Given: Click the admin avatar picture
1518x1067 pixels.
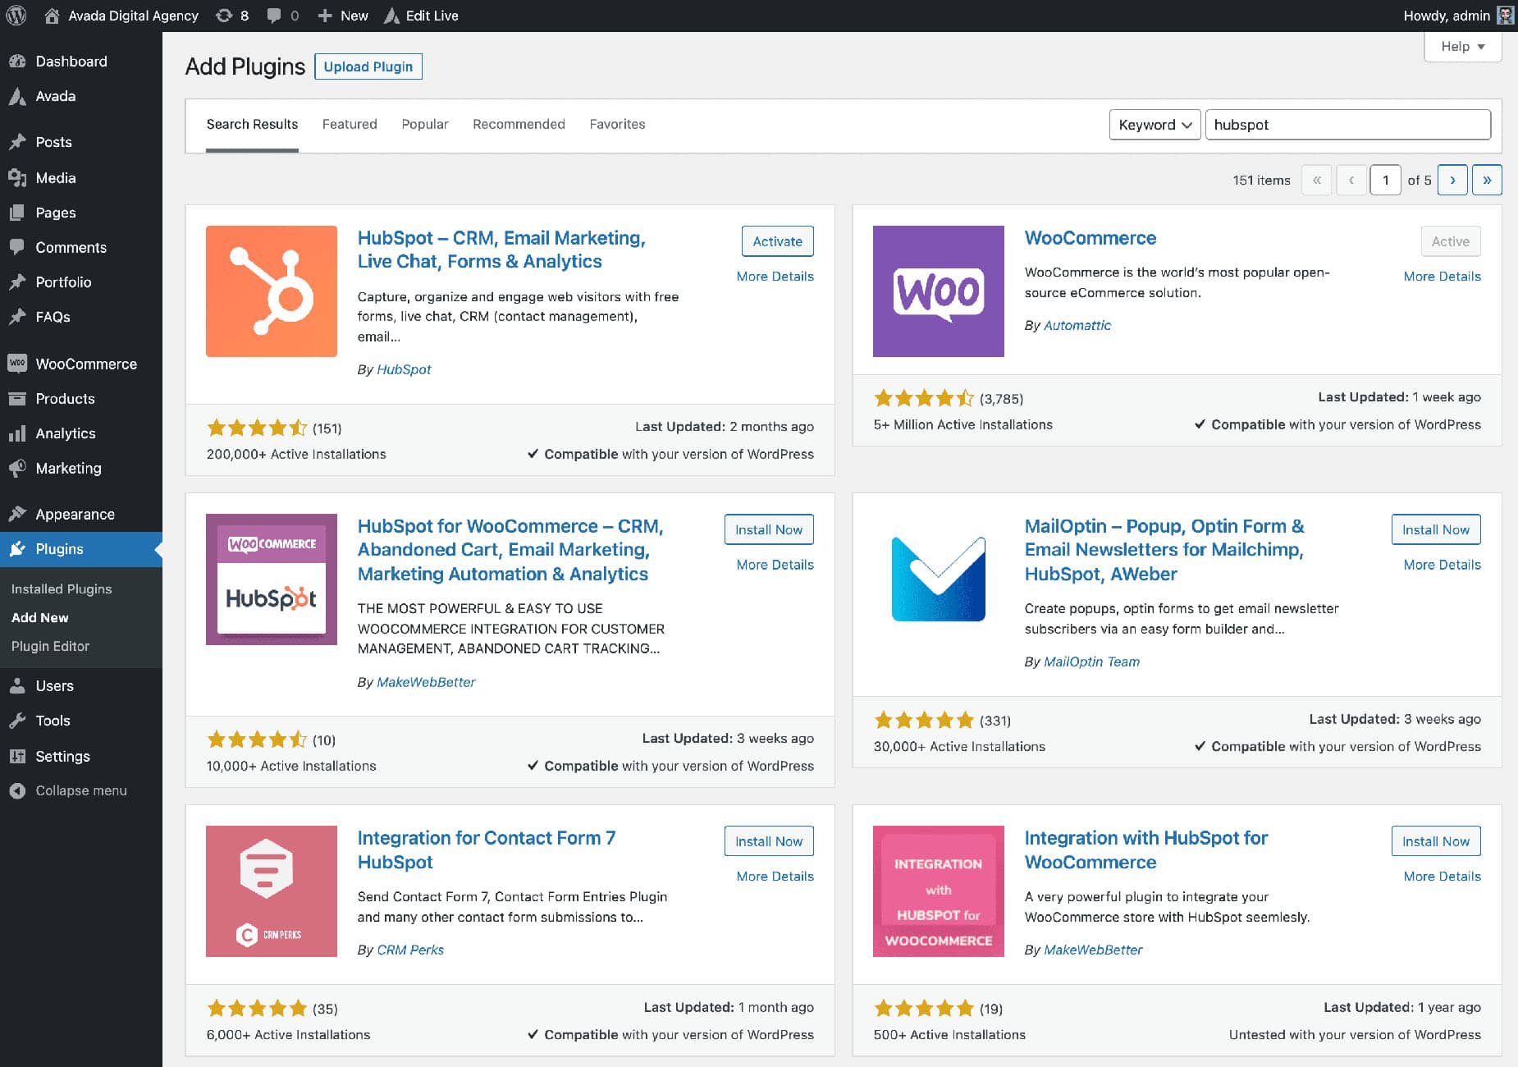Looking at the screenshot, I should [x=1506, y=16].
